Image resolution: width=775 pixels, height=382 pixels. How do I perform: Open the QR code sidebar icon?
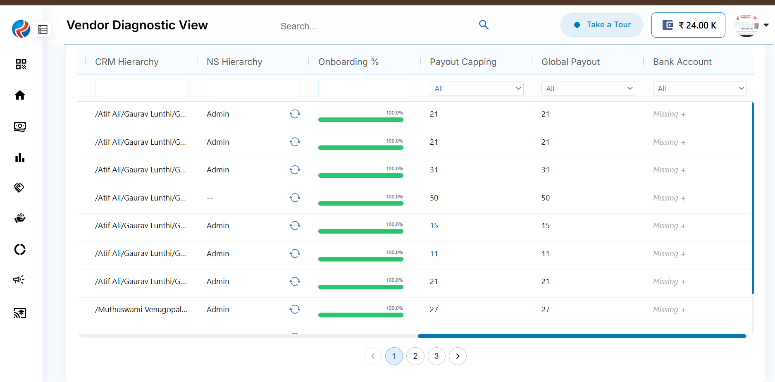[21, 64]
